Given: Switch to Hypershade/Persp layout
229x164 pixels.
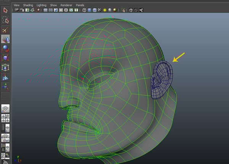Looking at the screenshot, I should [5, 148].
